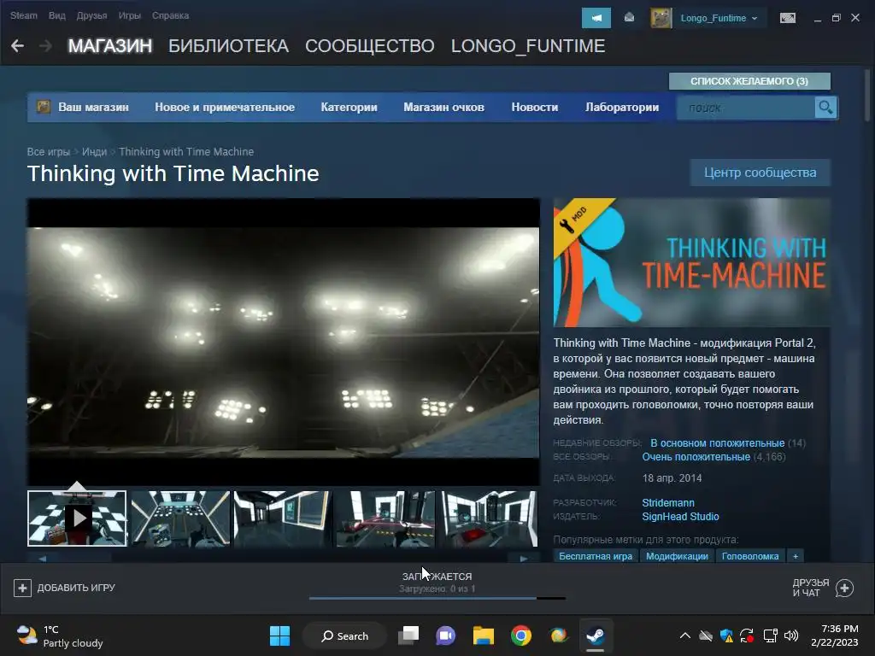
Task: Click the plus icon for Add Game
Action: point(22,588)
